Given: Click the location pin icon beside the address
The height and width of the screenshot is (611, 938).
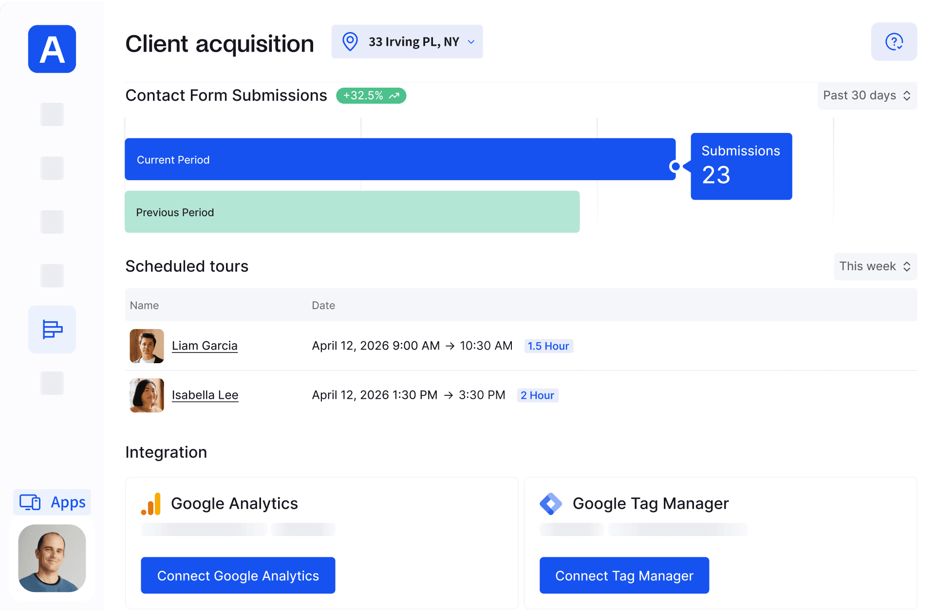Looking at the screenshot, I should 349,41.
